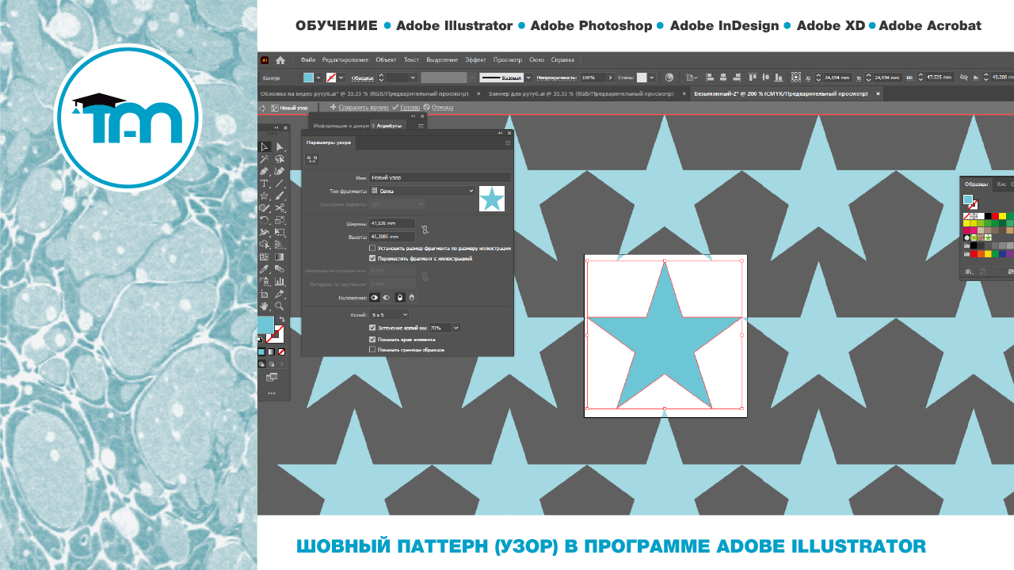The width and height of the screenshot is (1014, 570).
Task: Activate the Pen tool
Action: [x=265, y=171]
